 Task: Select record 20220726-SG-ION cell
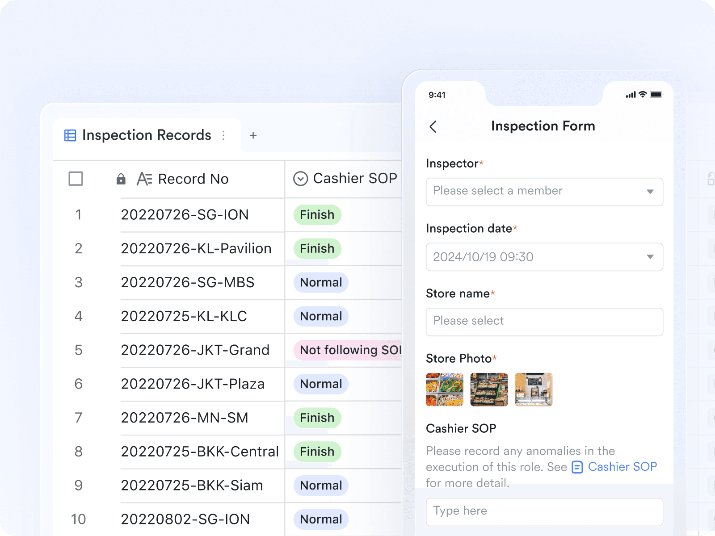pyautogui.click(x=202, y=215)
